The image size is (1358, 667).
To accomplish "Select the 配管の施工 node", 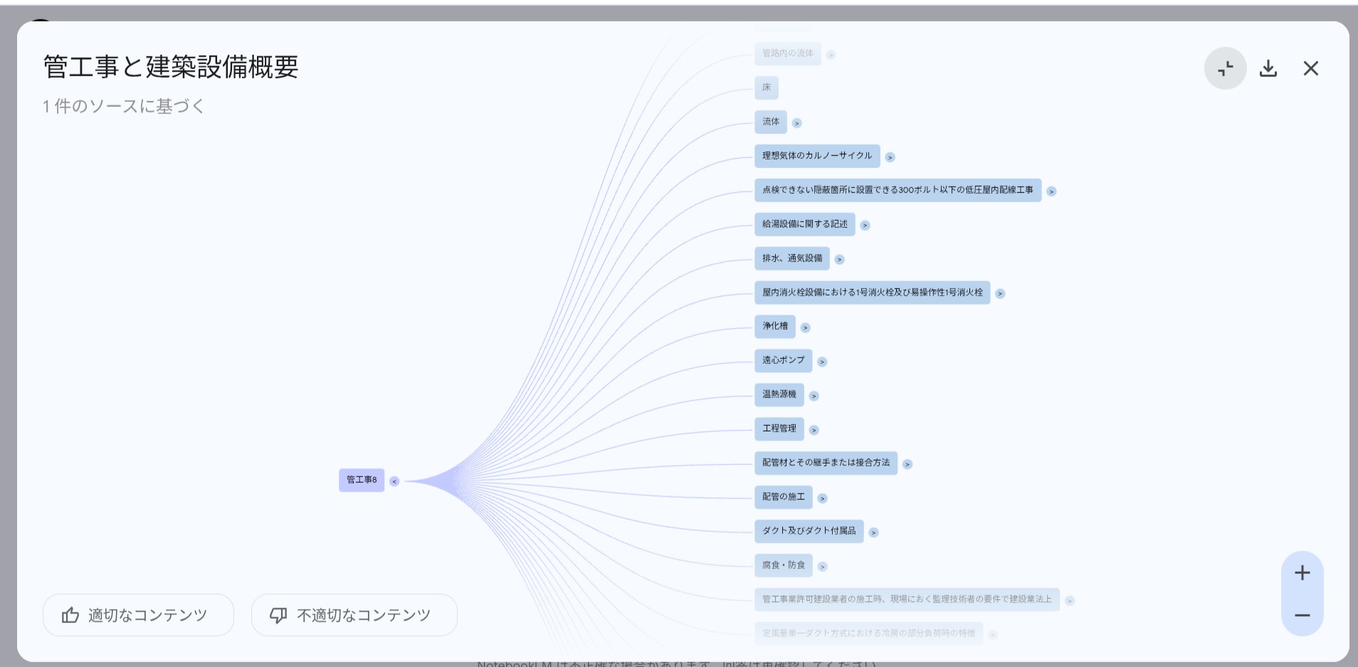I will coord(784,497).
